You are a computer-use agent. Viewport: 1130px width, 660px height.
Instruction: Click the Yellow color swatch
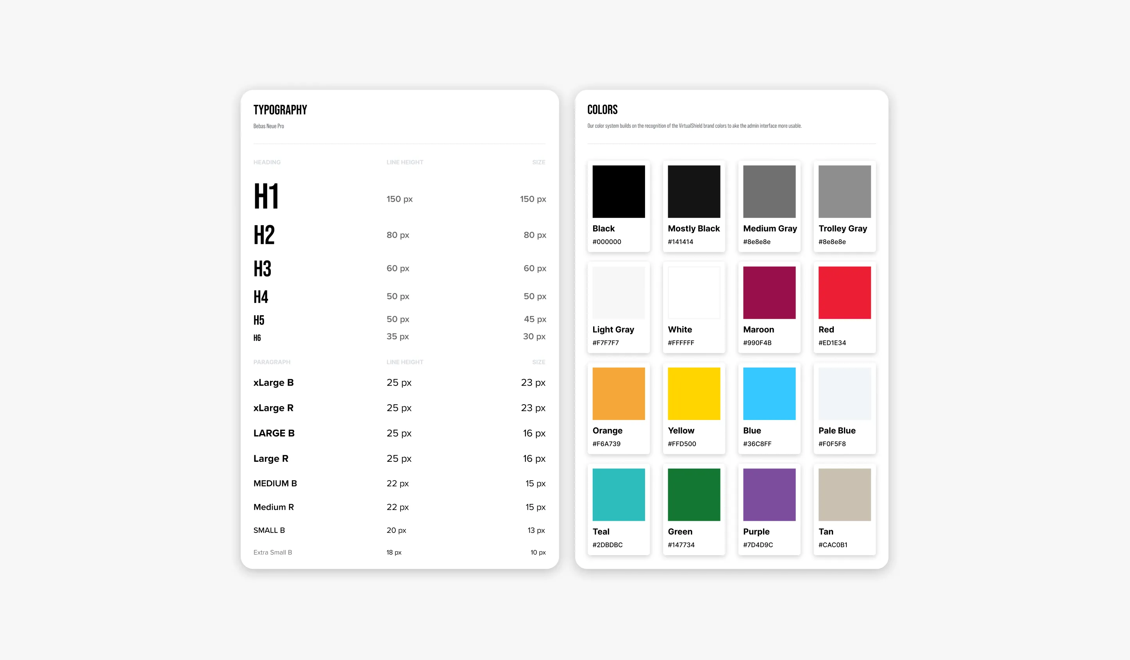pos(694,393)
